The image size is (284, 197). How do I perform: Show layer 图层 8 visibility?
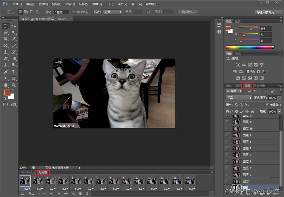(x=228, y=141)
